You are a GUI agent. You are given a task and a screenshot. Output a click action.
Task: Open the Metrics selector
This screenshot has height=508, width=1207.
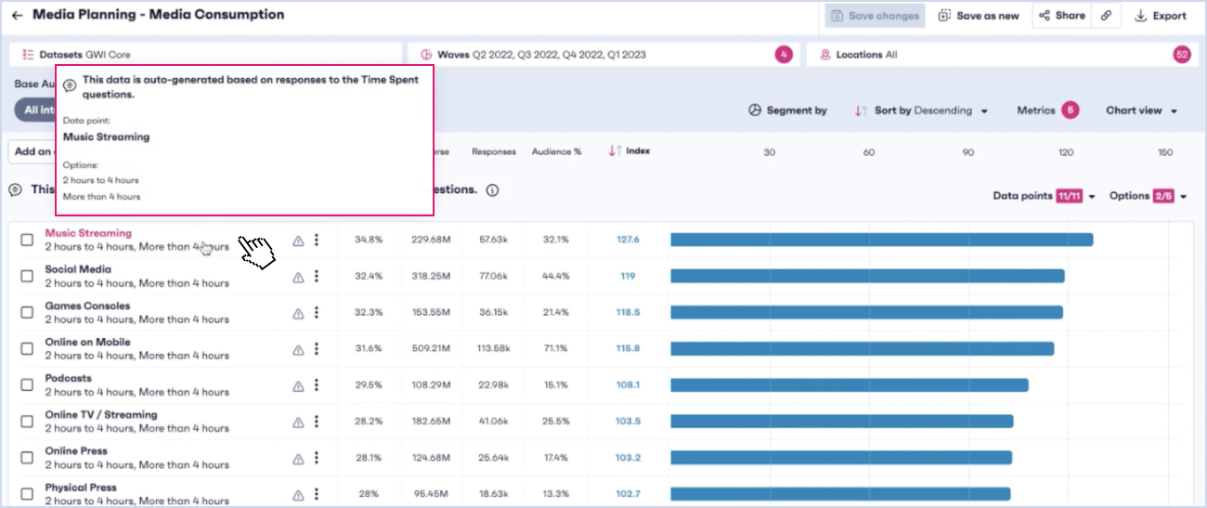point(1047,111)
